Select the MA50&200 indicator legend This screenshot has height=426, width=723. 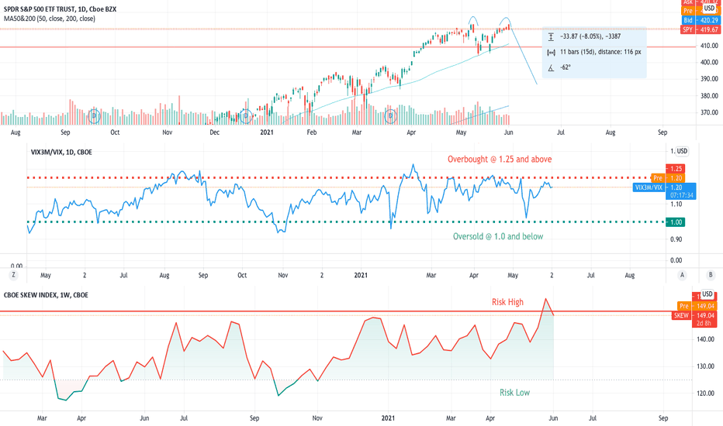(x=50, y=19)
